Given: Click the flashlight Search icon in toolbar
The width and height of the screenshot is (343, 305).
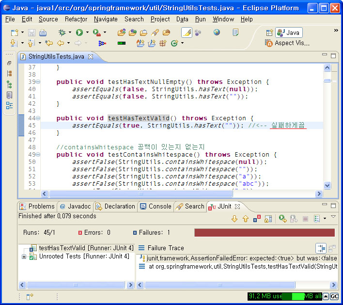Looking at the screenshot, I should [155, 32].
